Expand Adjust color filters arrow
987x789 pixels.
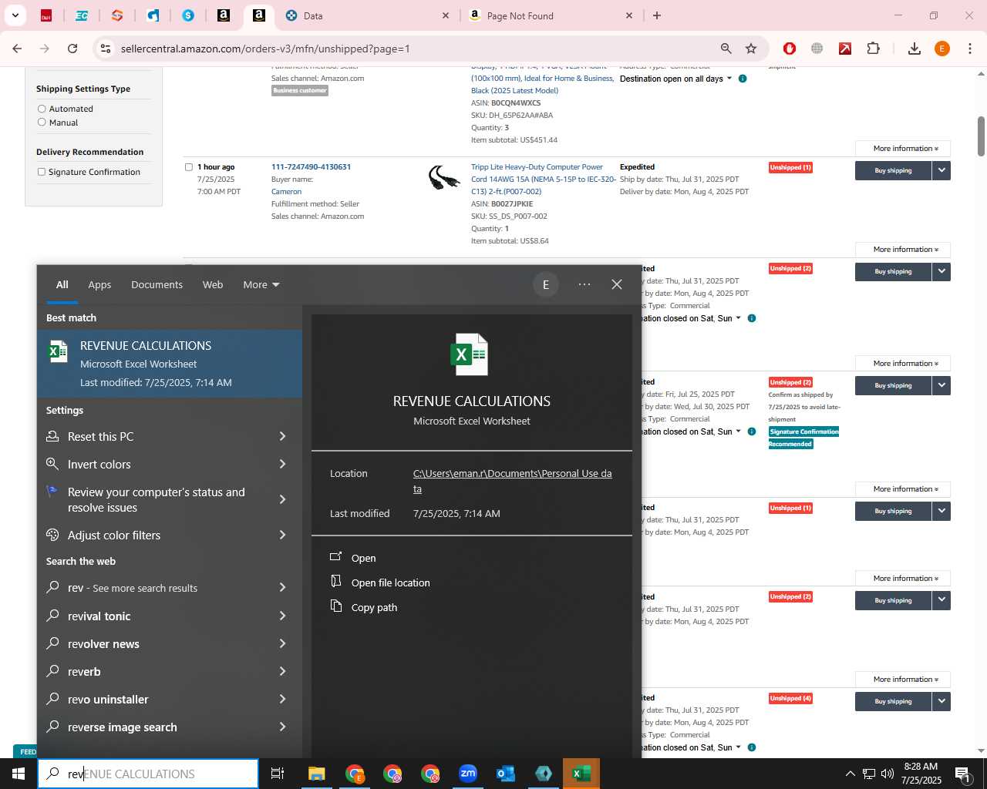tap(282, 535)
